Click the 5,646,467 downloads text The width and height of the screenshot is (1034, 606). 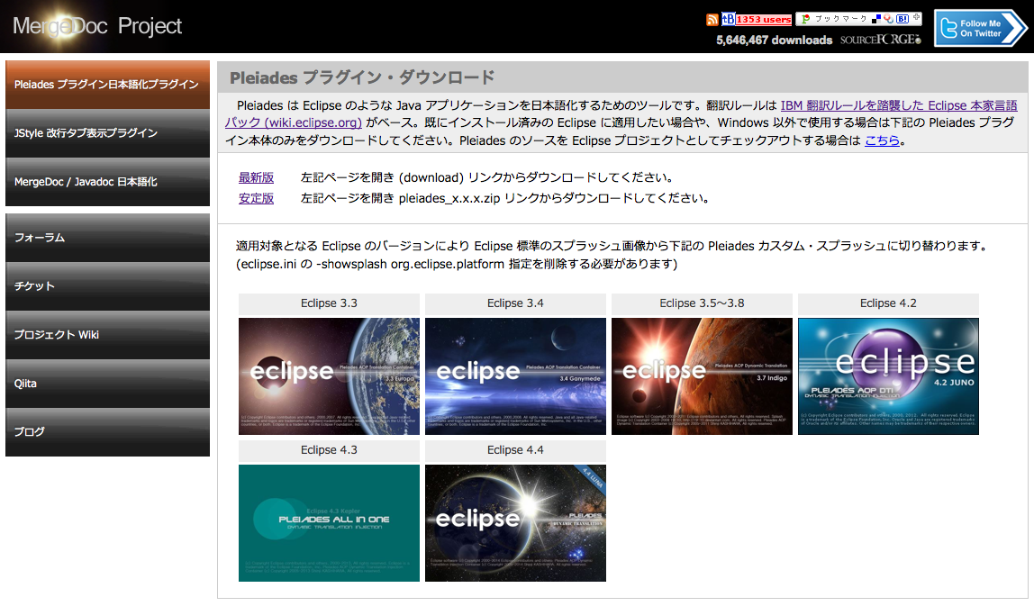[775, 41]
